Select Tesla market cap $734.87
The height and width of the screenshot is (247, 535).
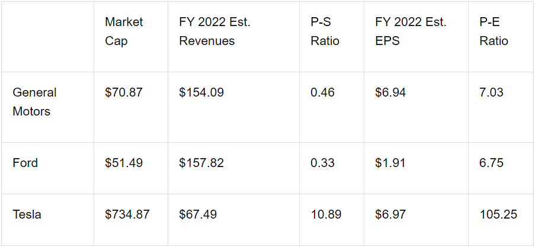(x=127, y=214)
